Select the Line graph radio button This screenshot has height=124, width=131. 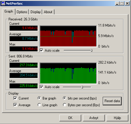pos(39,105)
